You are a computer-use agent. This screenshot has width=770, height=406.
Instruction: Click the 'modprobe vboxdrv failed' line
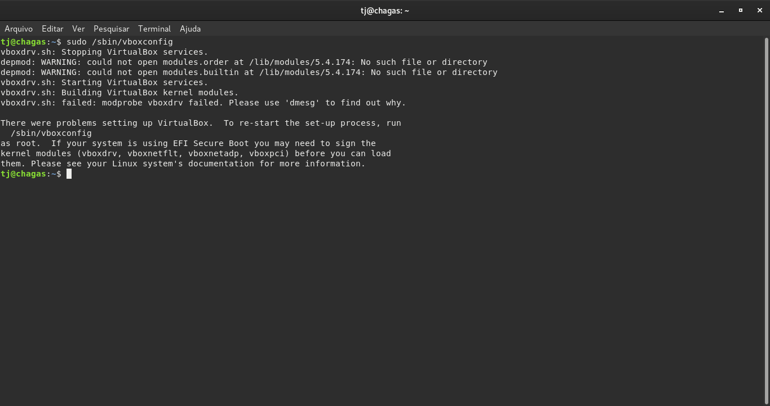pyautogui.click(x=203, y=103)
